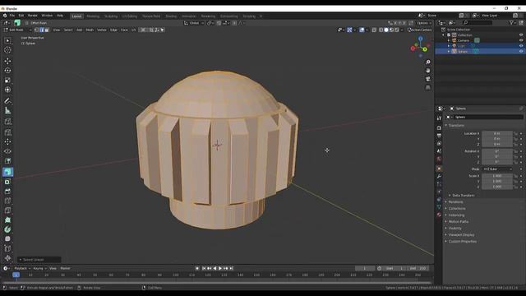Click the outliner filter funnel icon
The image size is (526, 296).
tap(511, 22)
